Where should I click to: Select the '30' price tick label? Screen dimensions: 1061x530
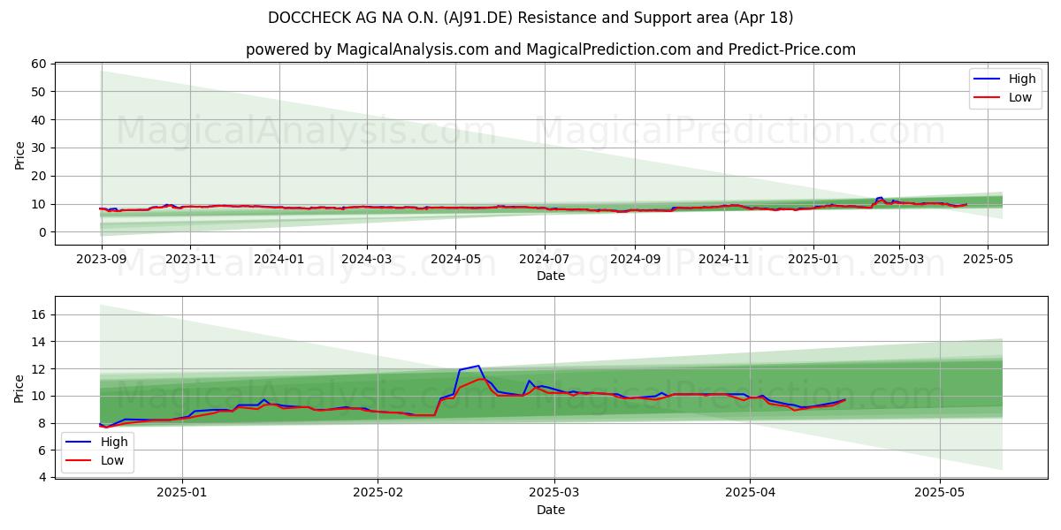tap(39, 148)
